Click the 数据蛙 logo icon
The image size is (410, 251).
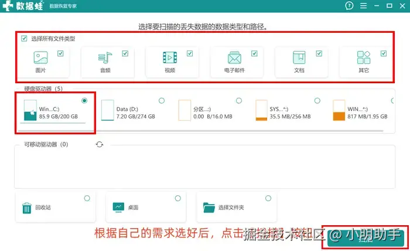coord(8,6)
